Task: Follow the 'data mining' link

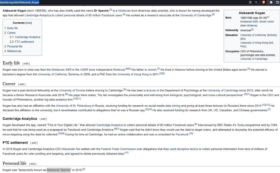Action: pyautogui.click(x=173, y=106)
